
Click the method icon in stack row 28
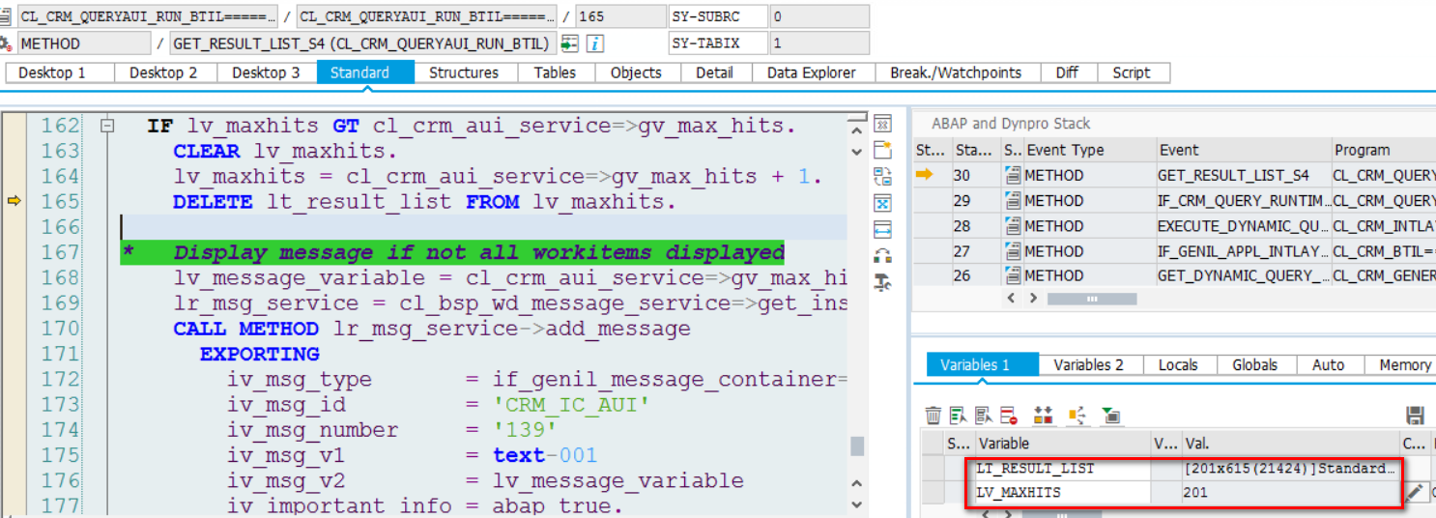[x=1012, y=225]
